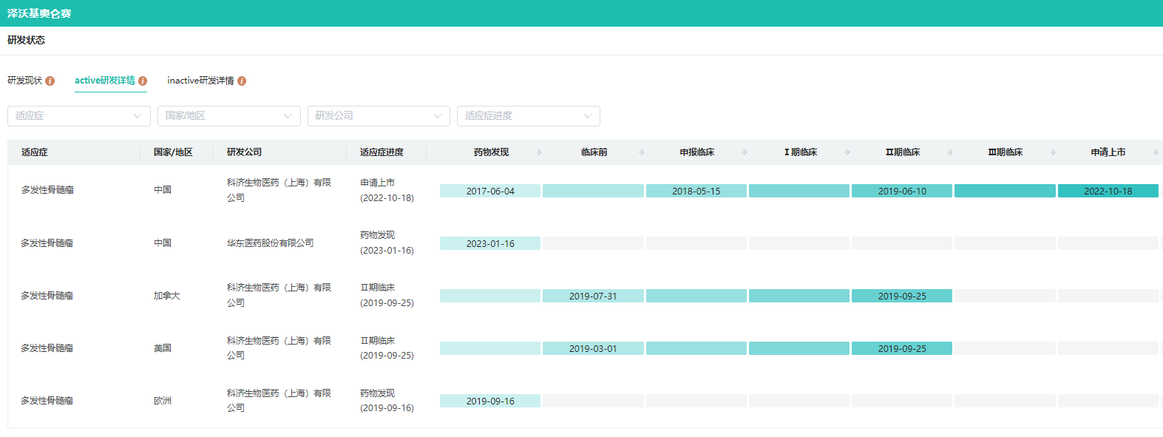Open the 国家/地区 filter dropdown

click(228, 116)
